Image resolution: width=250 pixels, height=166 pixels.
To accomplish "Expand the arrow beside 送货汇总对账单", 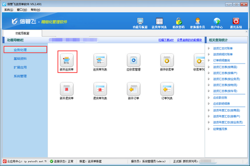I will pyautogui.click(x=209, y=48).
